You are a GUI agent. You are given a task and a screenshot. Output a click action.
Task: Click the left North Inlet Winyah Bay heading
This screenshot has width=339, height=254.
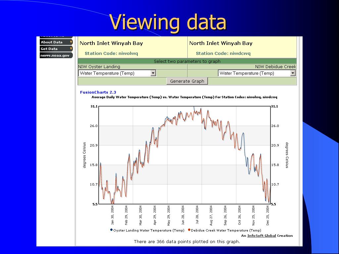pos(111,43)
